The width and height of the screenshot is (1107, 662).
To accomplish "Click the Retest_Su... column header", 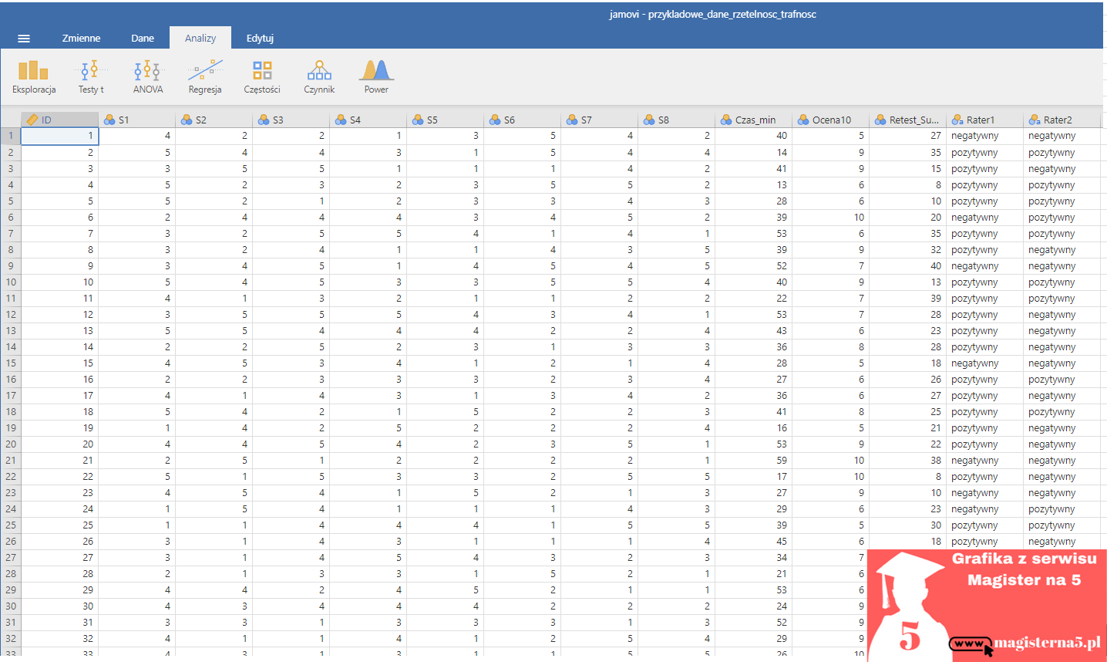I will 908,120.
